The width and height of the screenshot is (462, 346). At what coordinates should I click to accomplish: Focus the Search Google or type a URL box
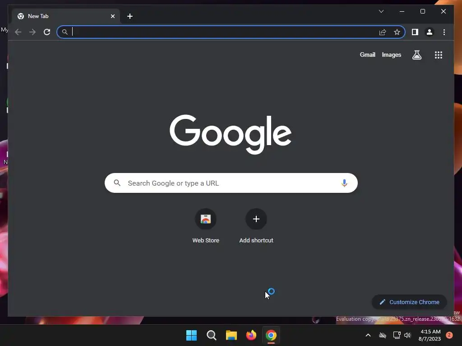[231, 183]
